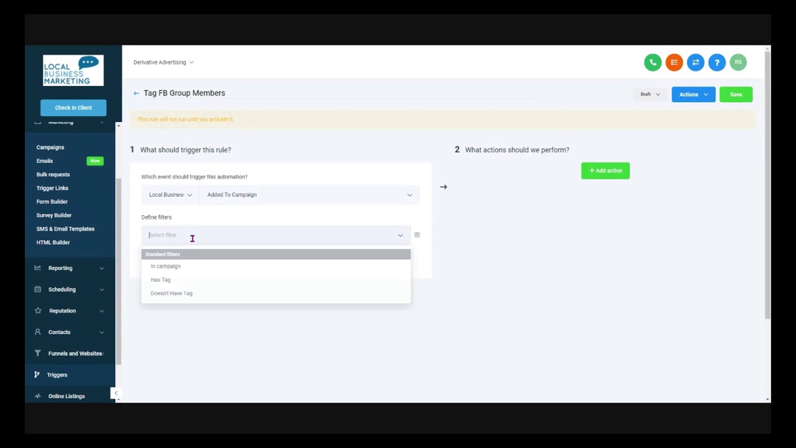The width and height of the screenshot is (796, 448).
Task: Open the RS user avatar menu
Action: tap(738, 62)
